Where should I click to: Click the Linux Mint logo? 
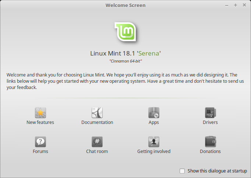[125, 32]
